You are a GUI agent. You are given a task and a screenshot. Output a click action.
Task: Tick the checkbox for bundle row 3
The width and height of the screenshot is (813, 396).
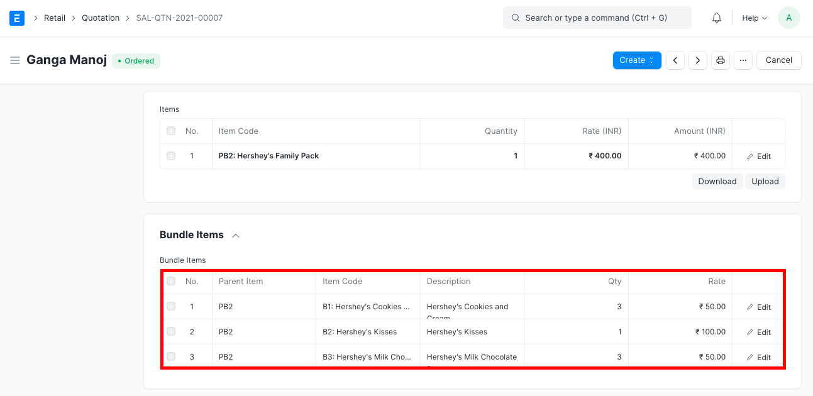171,356
